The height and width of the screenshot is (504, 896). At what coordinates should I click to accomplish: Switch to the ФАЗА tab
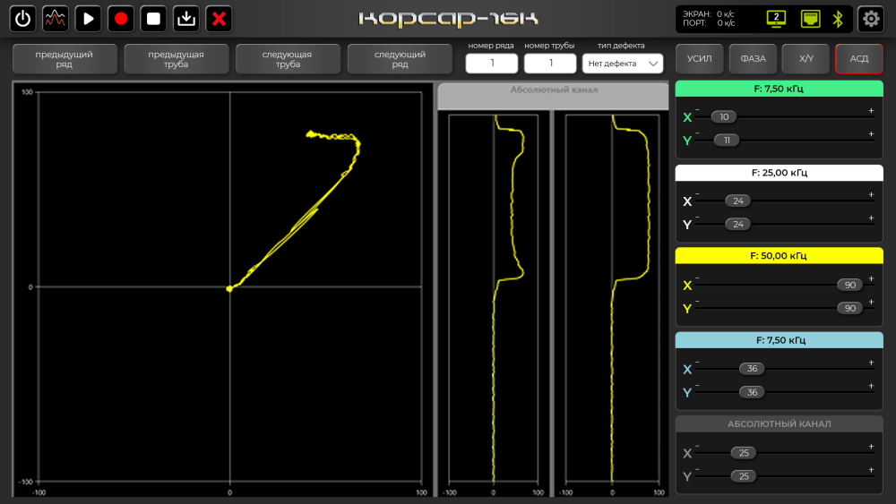(753, 59)
